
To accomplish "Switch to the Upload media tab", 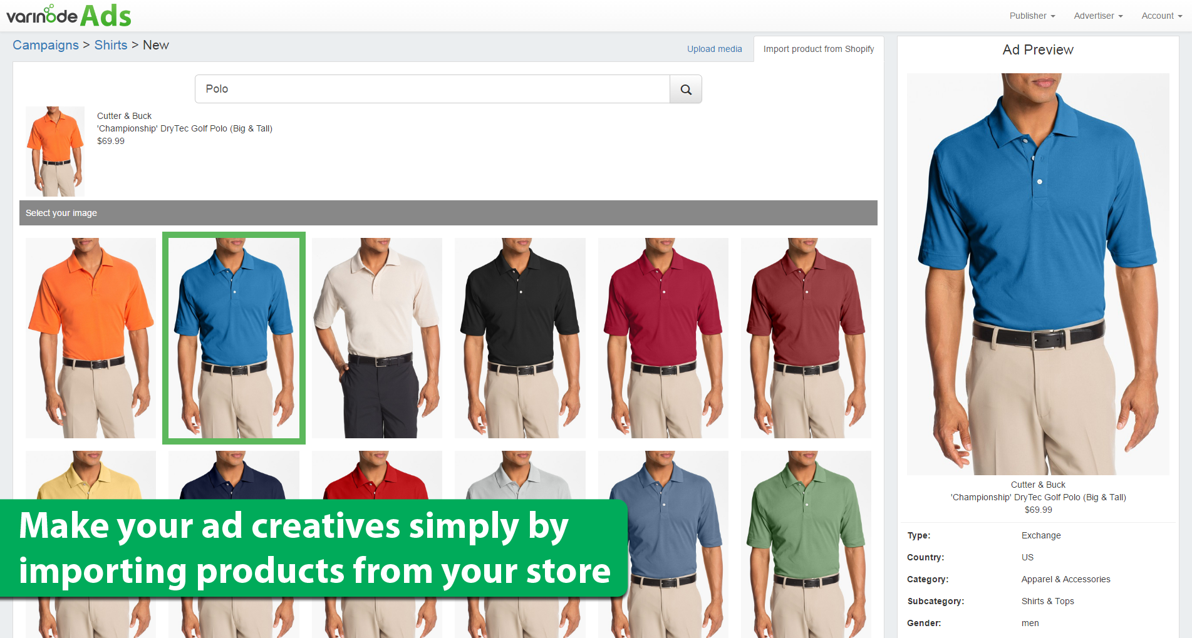I will [x=714, y=49].
